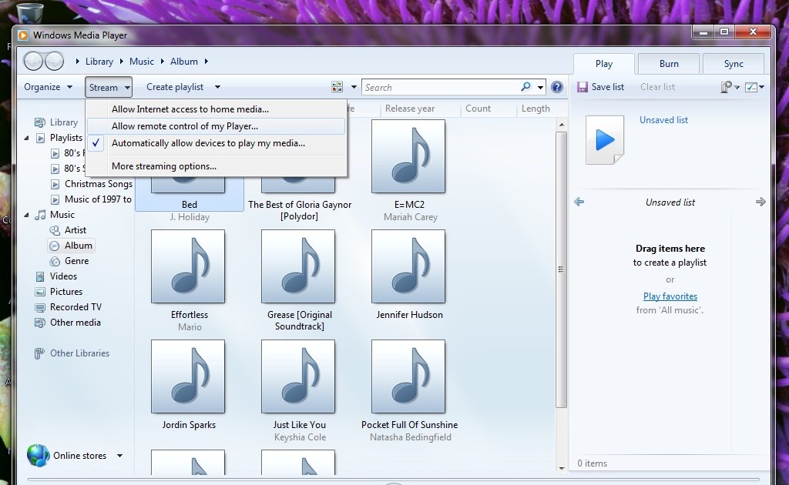The image size is (789, 485).
Task: Sort by the Length column header
Action: click(x=536, y=109)
